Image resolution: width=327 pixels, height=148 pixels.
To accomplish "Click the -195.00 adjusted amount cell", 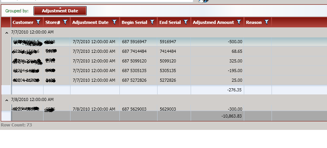I will tap(217, 71).
